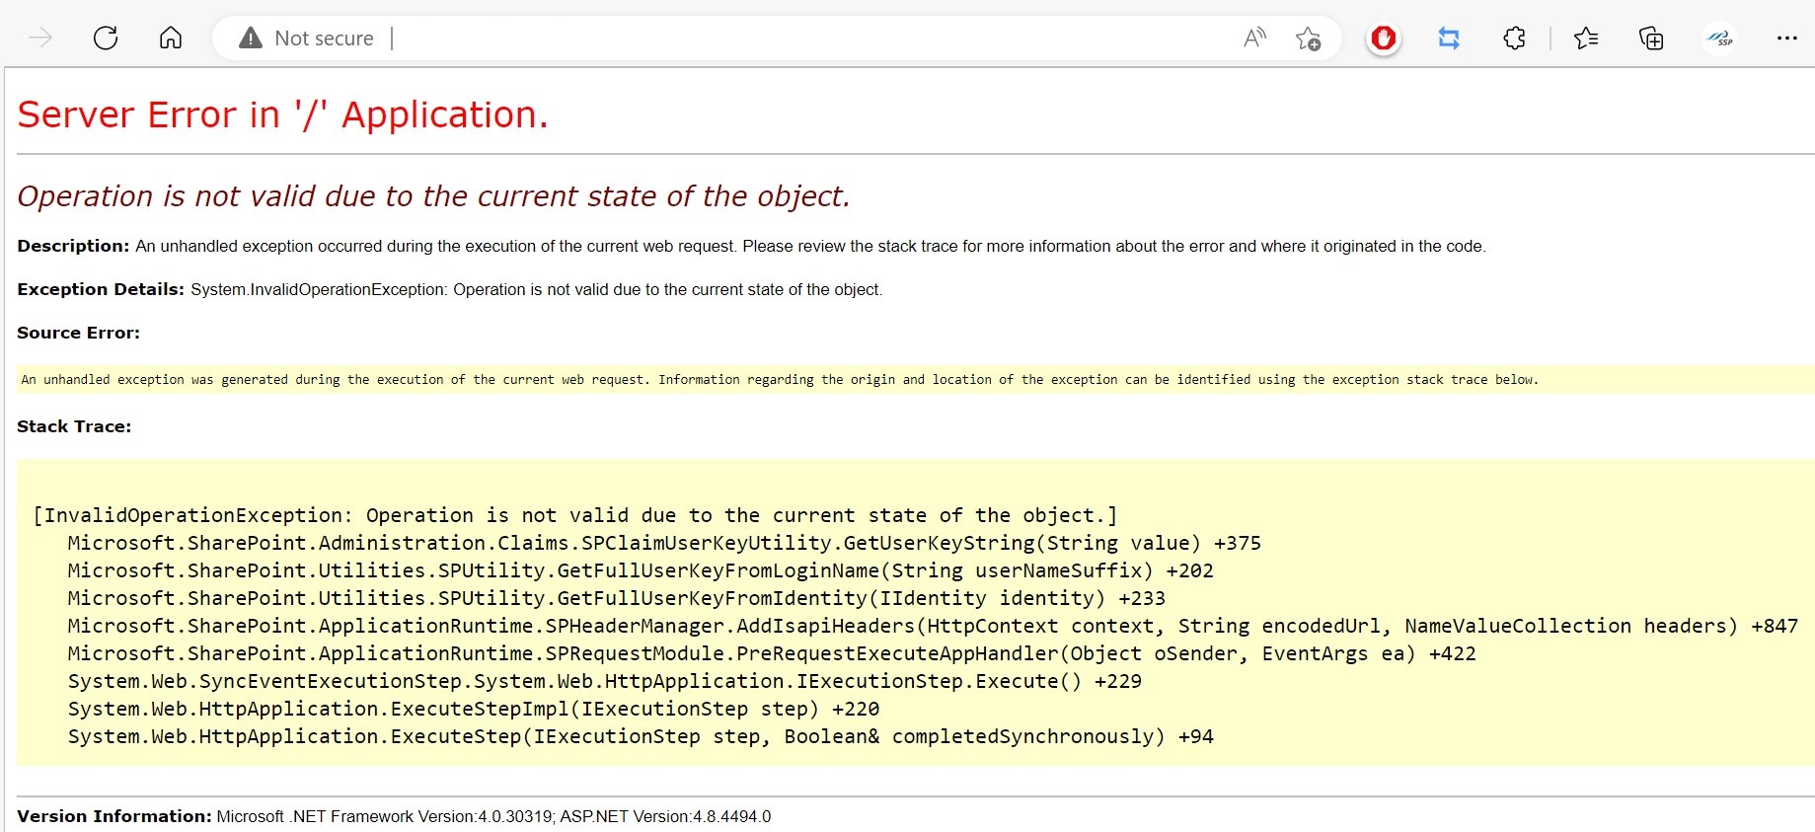Open the Collections icon
Screen dimensions: 1815x832
click(x=1651, y=38)
